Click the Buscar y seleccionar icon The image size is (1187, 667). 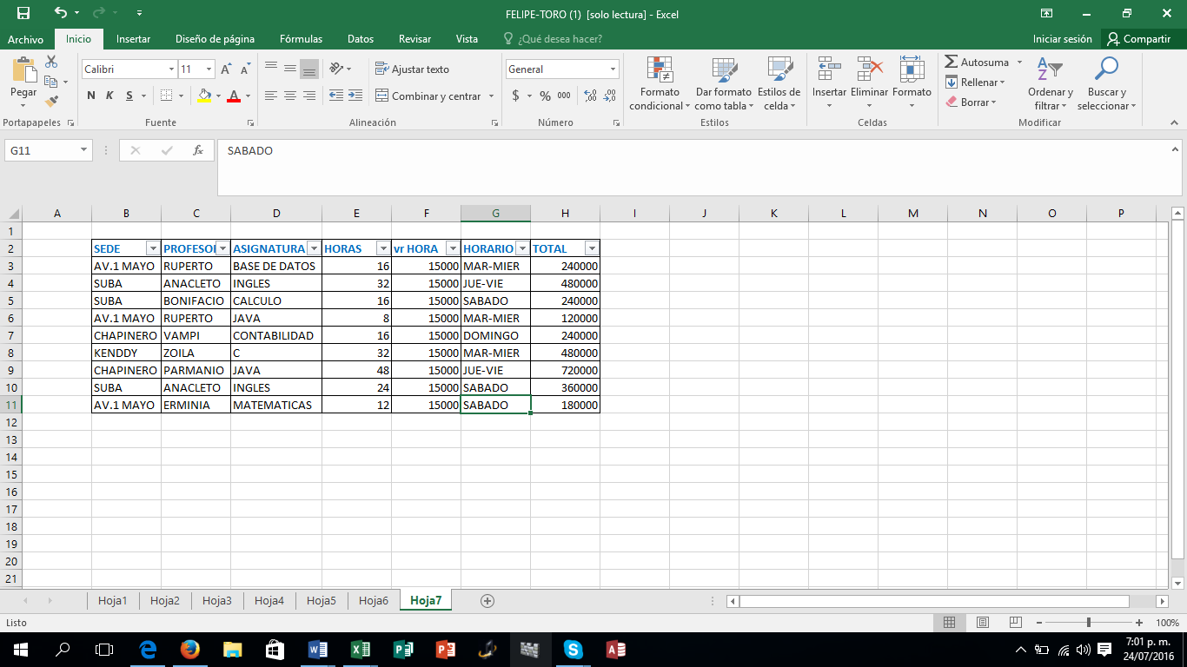point(1105,84)
